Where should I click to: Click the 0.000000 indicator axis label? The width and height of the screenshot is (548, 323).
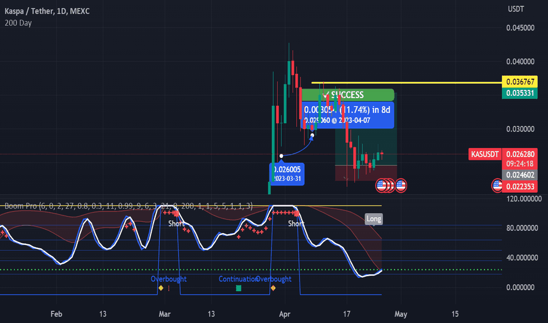point(520,287)
